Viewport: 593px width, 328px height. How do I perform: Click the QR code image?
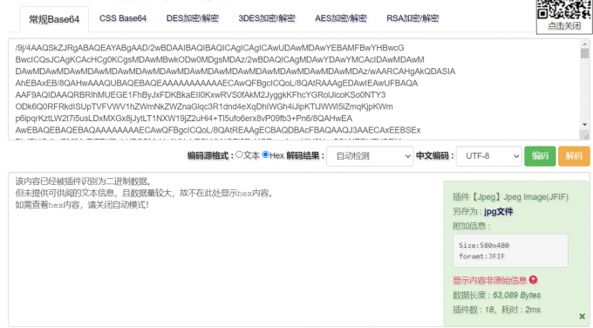point(564,9)
